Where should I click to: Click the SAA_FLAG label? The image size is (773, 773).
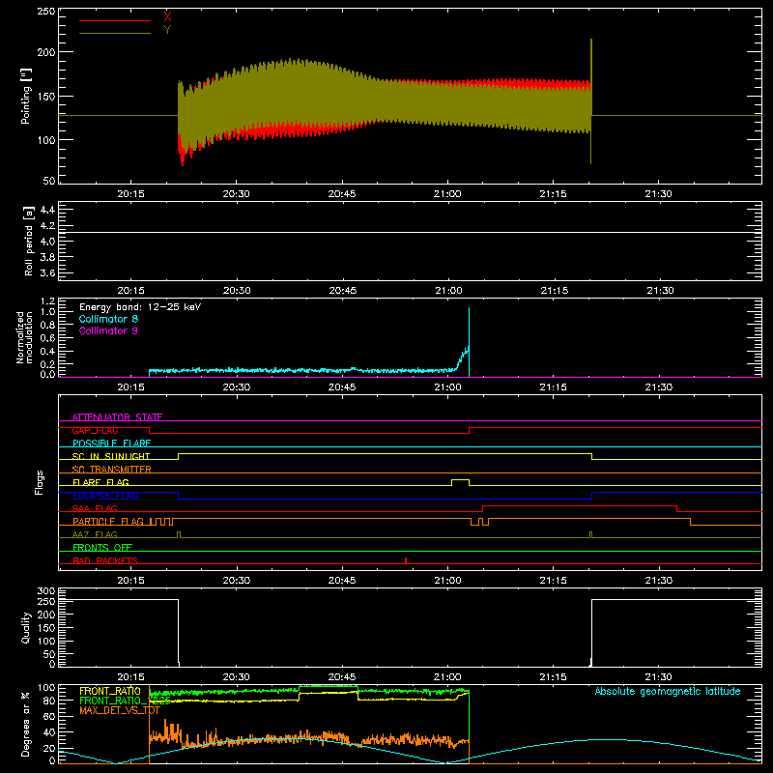point(95,508)
